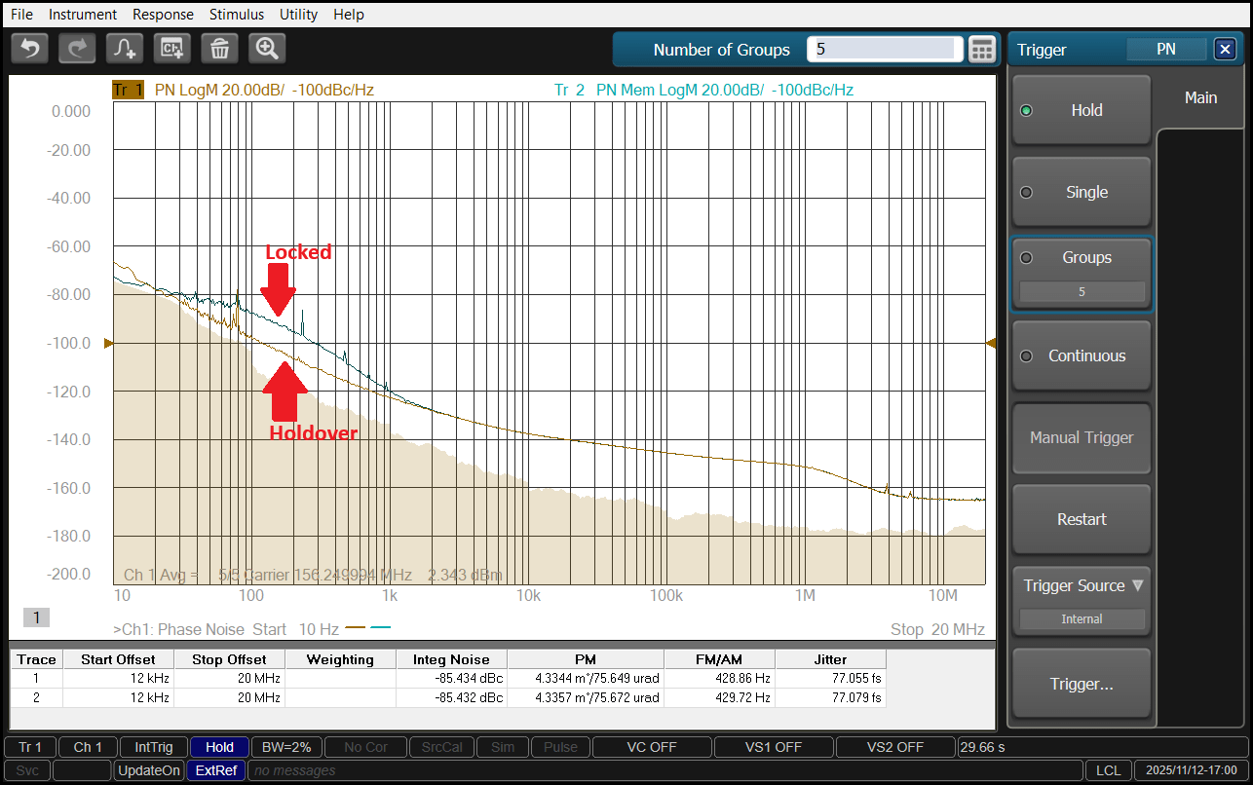
Task: Switch to the Main tab
Action: pyautogui.click(x=1200, y=97)
